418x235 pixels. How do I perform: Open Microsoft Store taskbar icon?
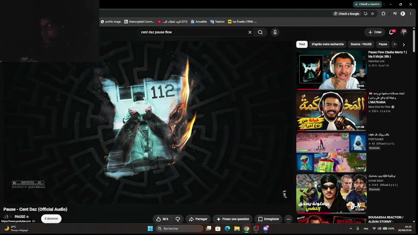click(218, 228)
